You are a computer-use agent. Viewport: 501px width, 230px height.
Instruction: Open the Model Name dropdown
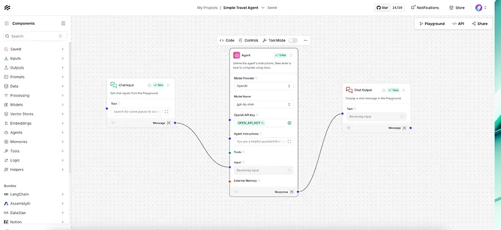pos(264,104)
